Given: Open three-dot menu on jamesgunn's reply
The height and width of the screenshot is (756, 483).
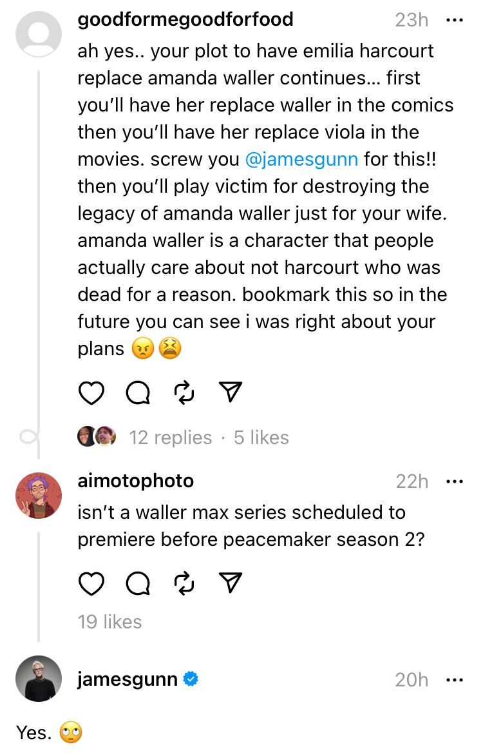Looking at the screenshot, I should pos(455,681).
